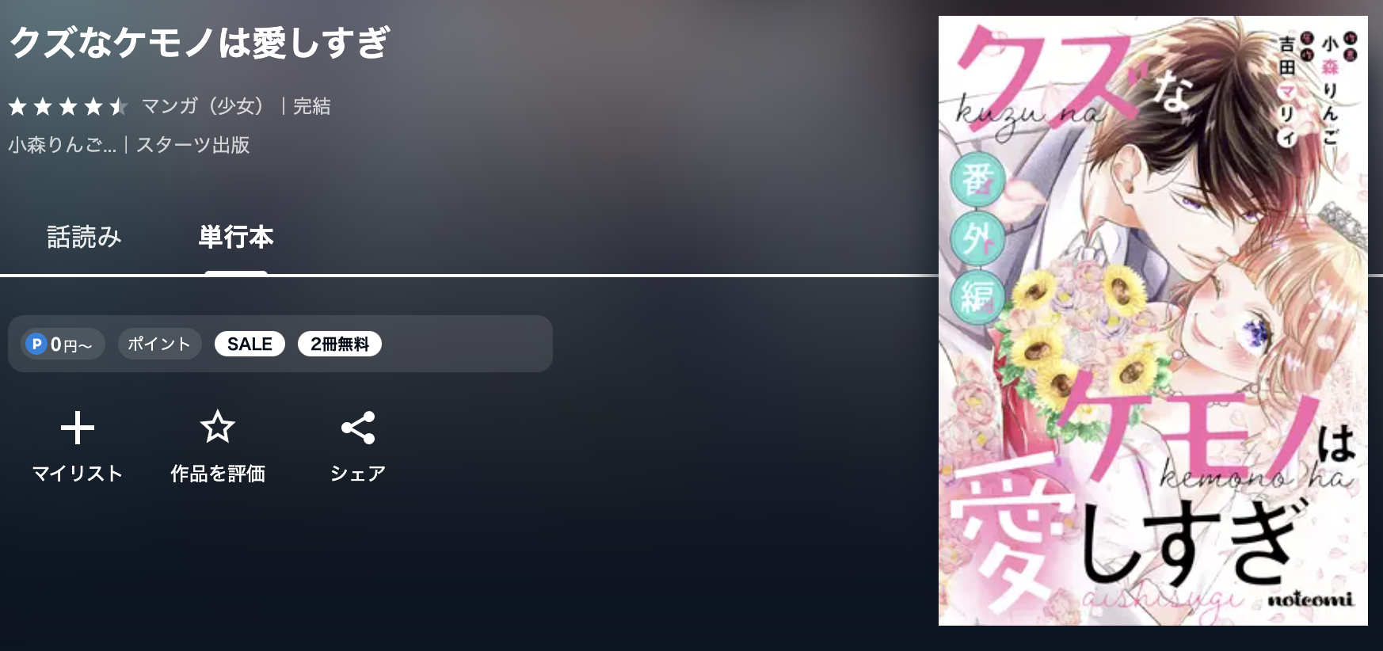Click the share icon
This screenshot has width=1383, height=651.
click(358, 428)
